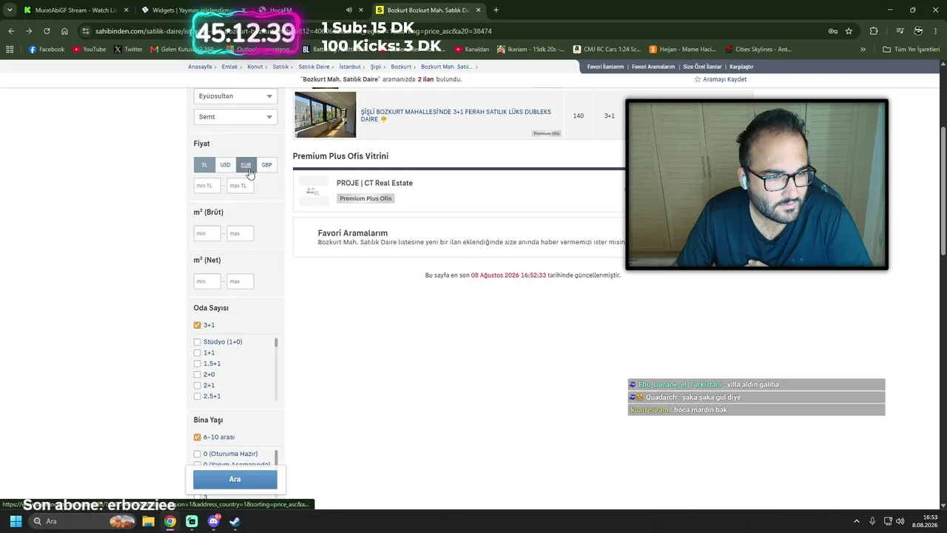Viewport: 947px width, 533px height.
Task: Open the Heijan - Mame Haci bookmark
Action: coord(681,50)
